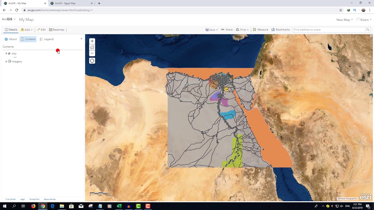Open a new browser tab
The height and width of the screenshot is (210, 374).
[99, 3]
